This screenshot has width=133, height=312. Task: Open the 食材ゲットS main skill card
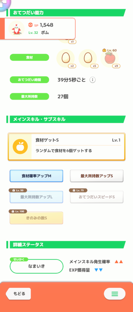coord(67,147)
